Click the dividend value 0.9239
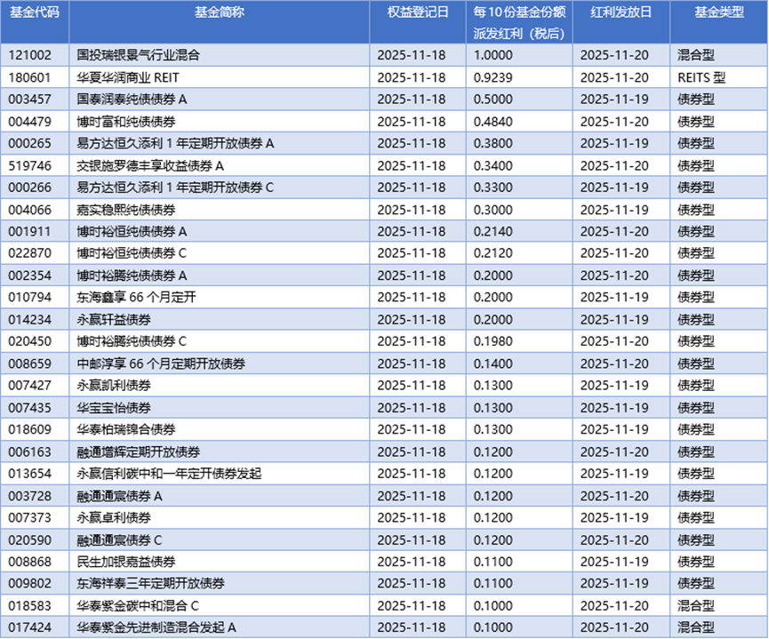Image resolution: width=769 pixels, height=639 pixels. pyautogui.click(x=496, y=77)
